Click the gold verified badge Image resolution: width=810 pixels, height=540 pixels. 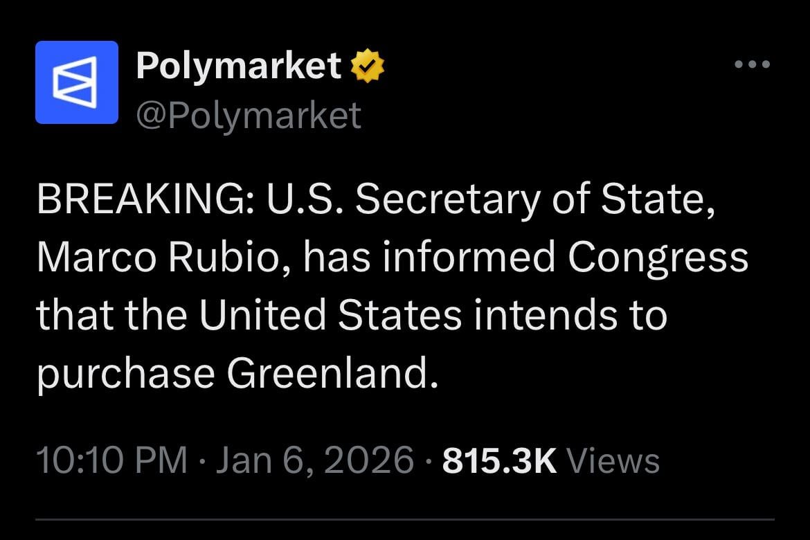point(368,67)
